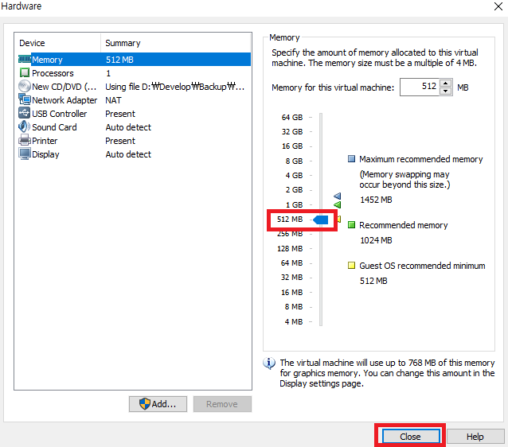Select the Sound Card device row
This screenshot has height=447, width=508.
click(x=134, y=127)
